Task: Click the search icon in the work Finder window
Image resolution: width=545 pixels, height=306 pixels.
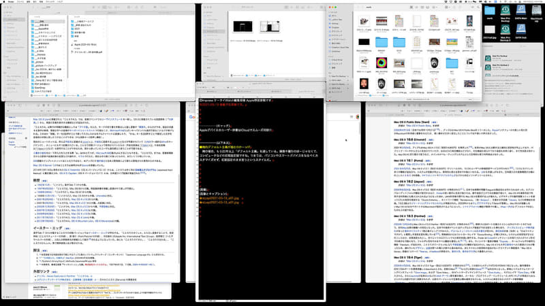Action: pyautogui.click(x=478, y=7)
